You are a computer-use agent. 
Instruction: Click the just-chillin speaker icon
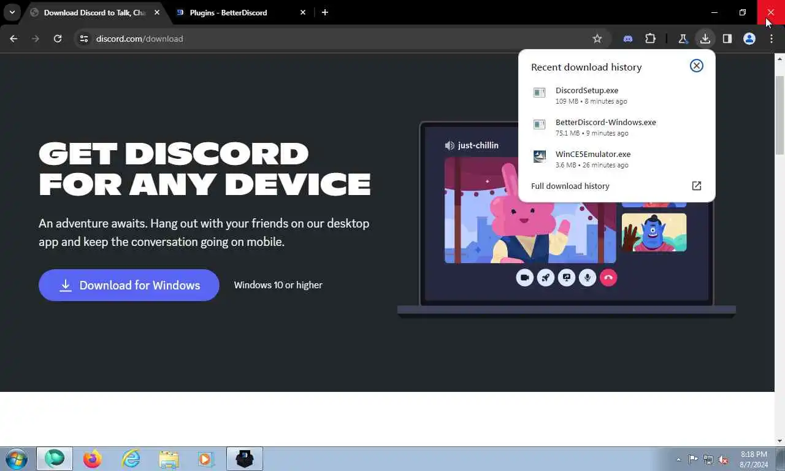[x=450, y=145]
